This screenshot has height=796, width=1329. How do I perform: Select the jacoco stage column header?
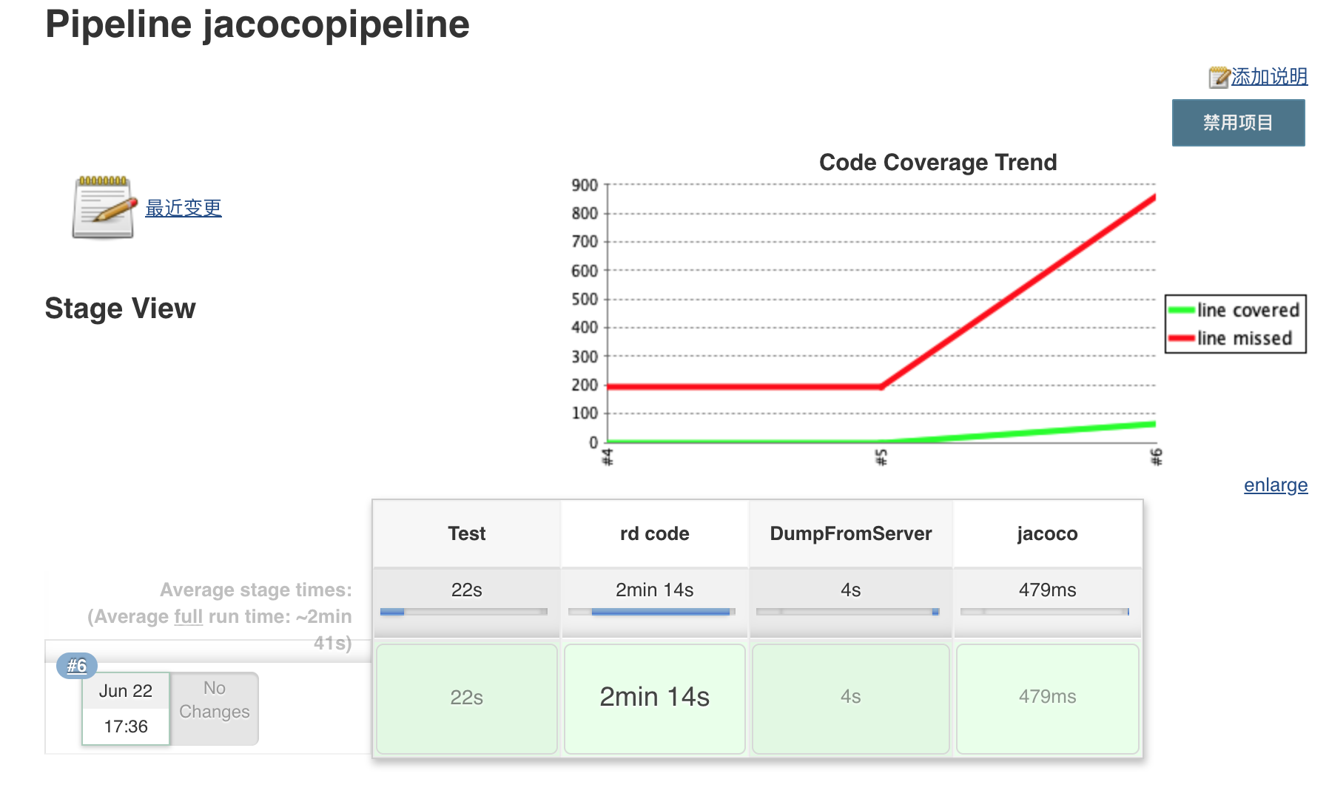point(1046,533)
